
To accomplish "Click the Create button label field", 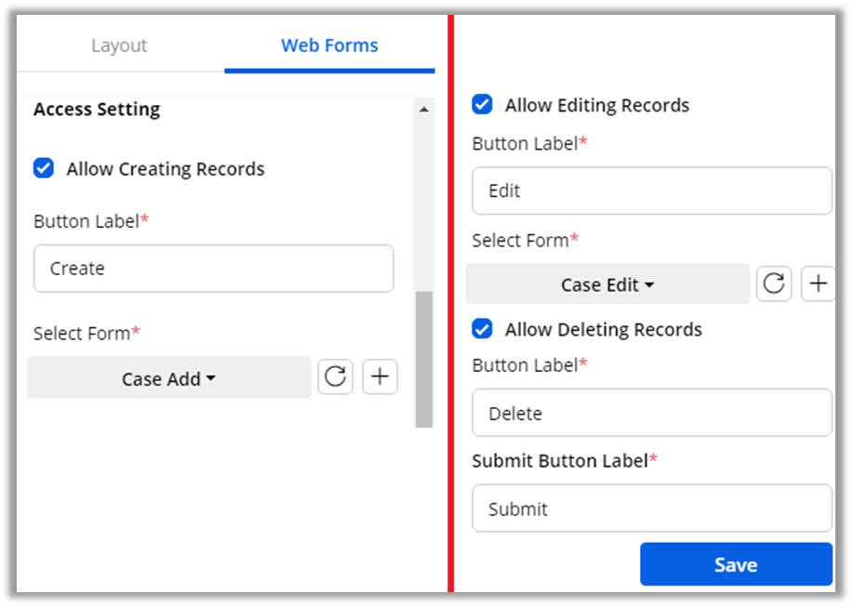I will click(213, 269).
